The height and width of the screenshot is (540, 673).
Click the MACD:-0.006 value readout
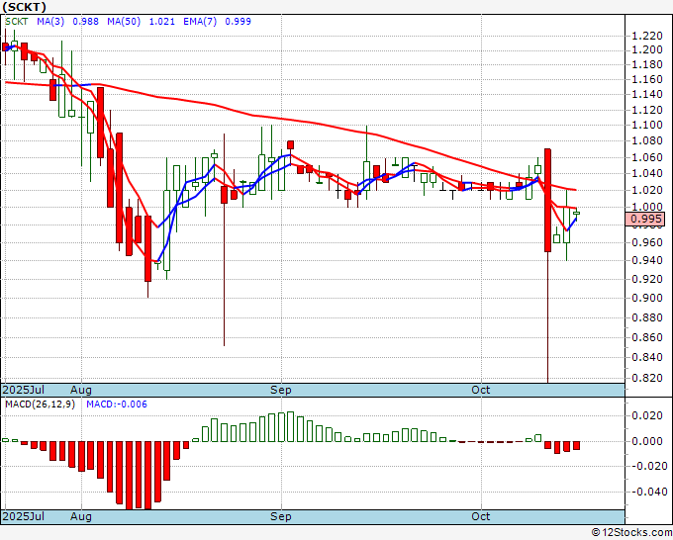pos(117,405)
